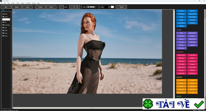Click the Fit zoom button

(x=77, y=7)
